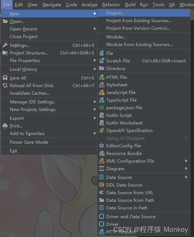Expand the Add to Favorites submenu arrow

click(95, 133)
